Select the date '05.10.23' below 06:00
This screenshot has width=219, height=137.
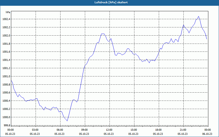coord(59,134)
